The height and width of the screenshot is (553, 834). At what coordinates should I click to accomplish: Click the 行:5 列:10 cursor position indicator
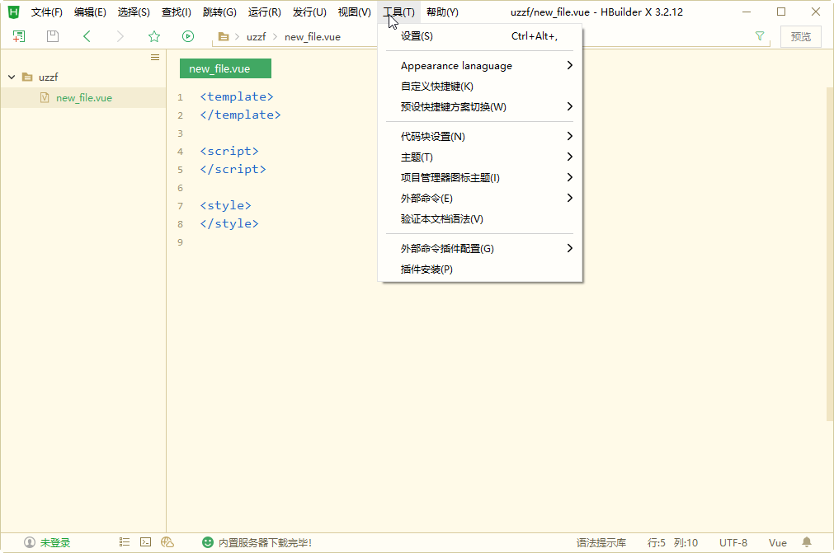pyautogui.click(x=672, y=542)
